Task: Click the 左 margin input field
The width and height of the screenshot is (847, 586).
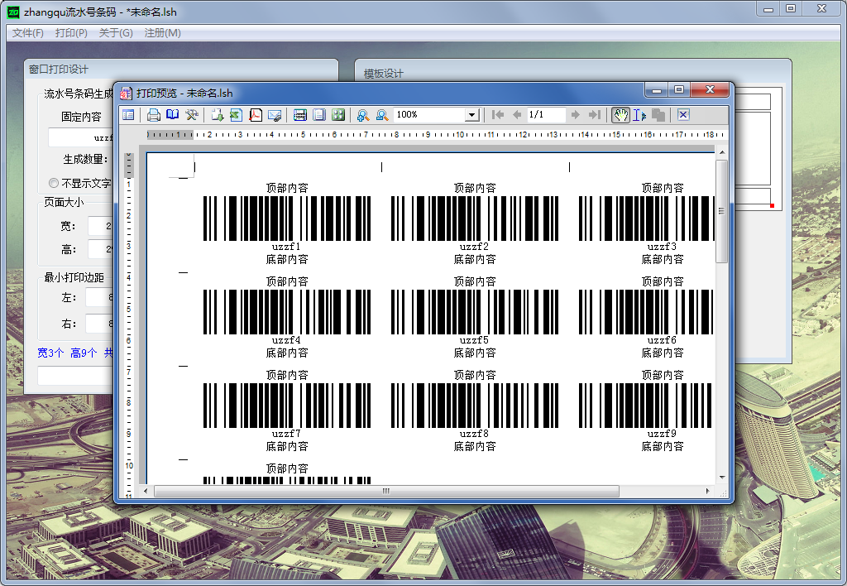Action: 100,297
